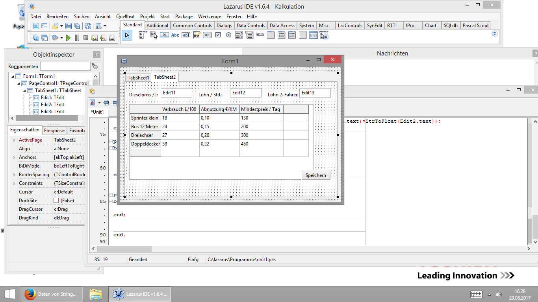Click the Stop program toolbar icon

tap(85, 38)
